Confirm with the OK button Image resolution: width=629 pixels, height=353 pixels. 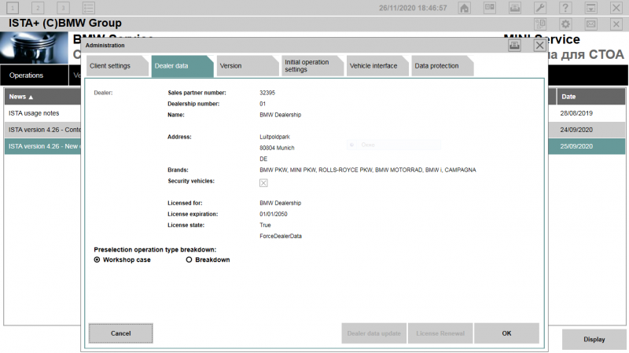[506, 333]
